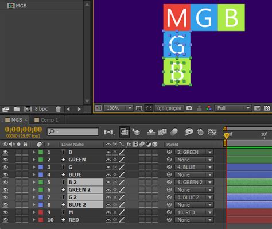This screenshot has height=229, width=272.
Task: Hide the B 2 layer with eye icon
Action: pos(5,182)
